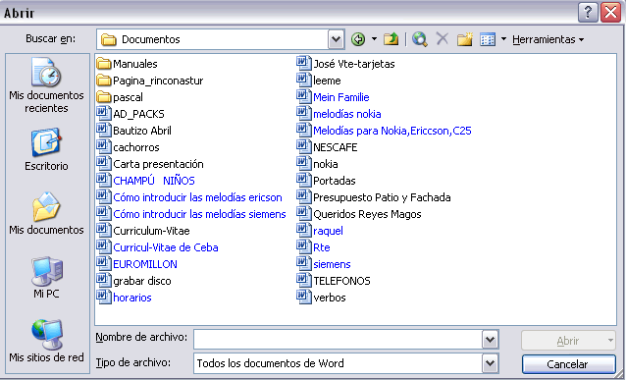This screenshot has height=380, width=626.
Task: Select Mein Familie file
Action: [334, 97]
